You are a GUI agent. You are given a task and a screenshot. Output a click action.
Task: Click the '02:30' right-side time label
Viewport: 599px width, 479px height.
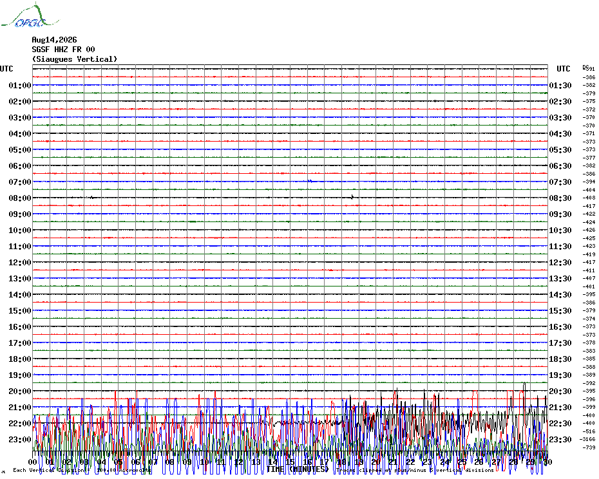560,101
